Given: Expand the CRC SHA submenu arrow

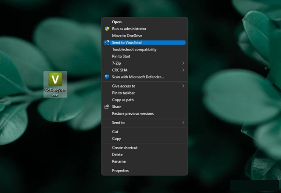Looking at the screenshot, I should tap(183, 70).
